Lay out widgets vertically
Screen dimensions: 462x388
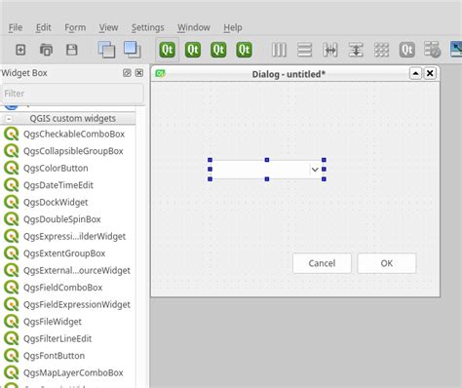(305, 50)
